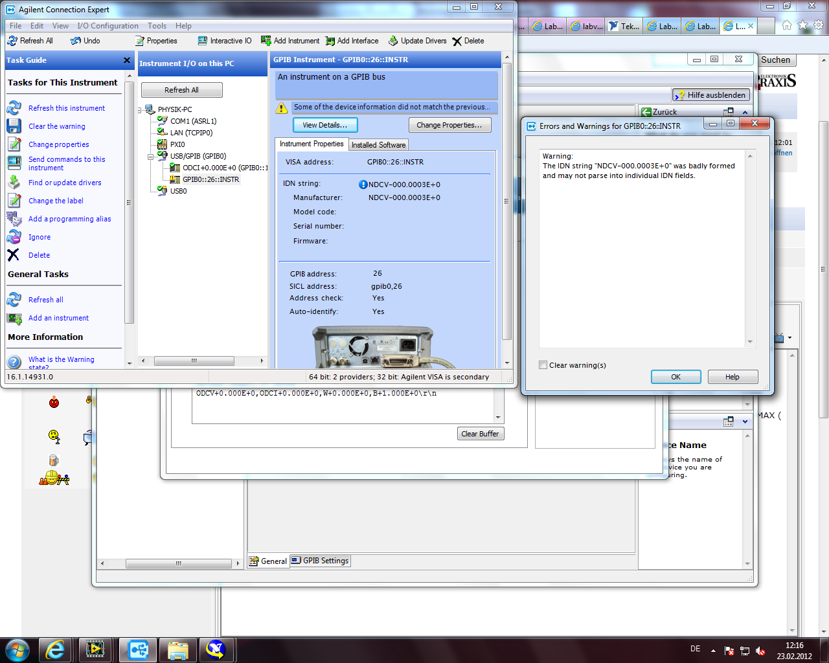Close the Task Guide pane
Image resolution: width=829 pixels, height=663 pixels.
tap(127, 60)
